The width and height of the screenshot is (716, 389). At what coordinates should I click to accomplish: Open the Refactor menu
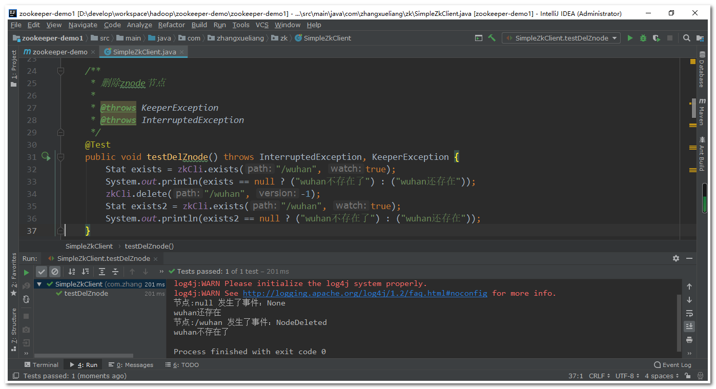point(171,25)
